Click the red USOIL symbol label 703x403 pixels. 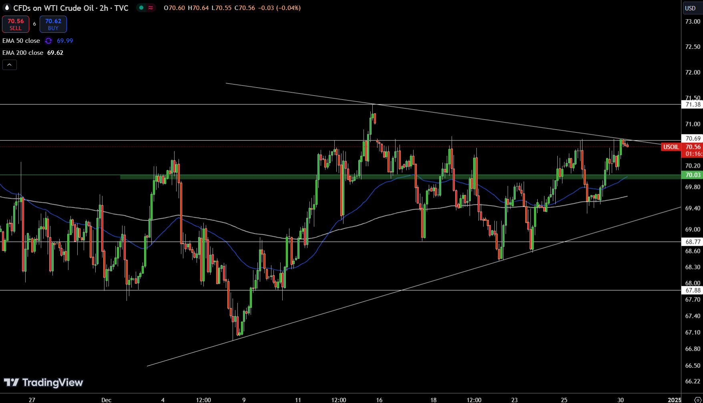point(671,147)
